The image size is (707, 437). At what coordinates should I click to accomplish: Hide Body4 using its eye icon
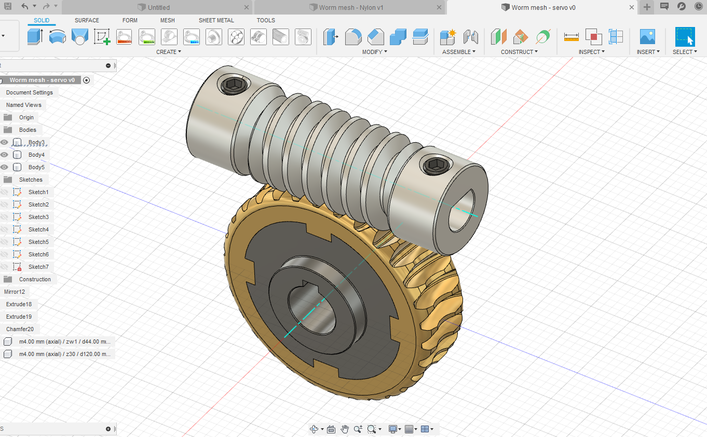(x=4, y=155)
